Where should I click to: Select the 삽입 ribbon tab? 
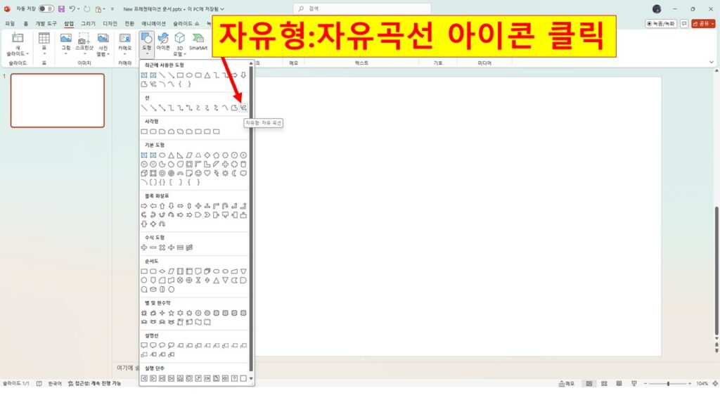69,23
